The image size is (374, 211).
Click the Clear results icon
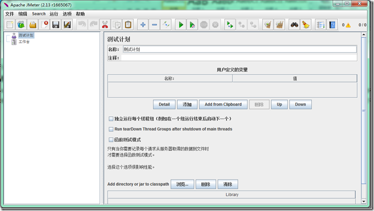[267, 25]
